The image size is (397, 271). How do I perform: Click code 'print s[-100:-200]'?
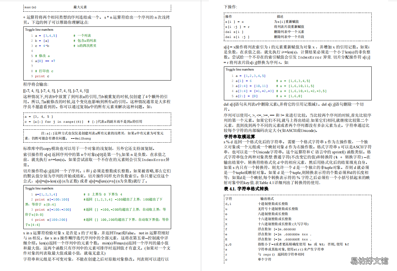53,209
